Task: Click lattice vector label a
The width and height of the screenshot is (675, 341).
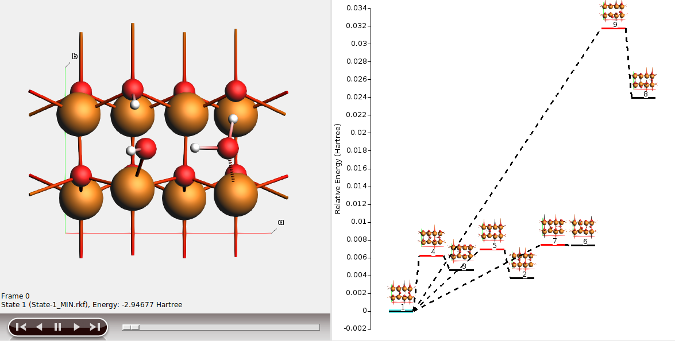Action: coord(281,222)
